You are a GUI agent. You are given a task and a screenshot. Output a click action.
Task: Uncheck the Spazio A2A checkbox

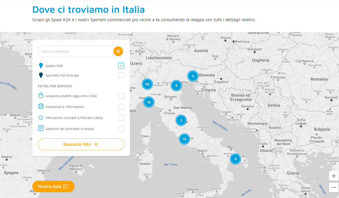coord(121,66)
